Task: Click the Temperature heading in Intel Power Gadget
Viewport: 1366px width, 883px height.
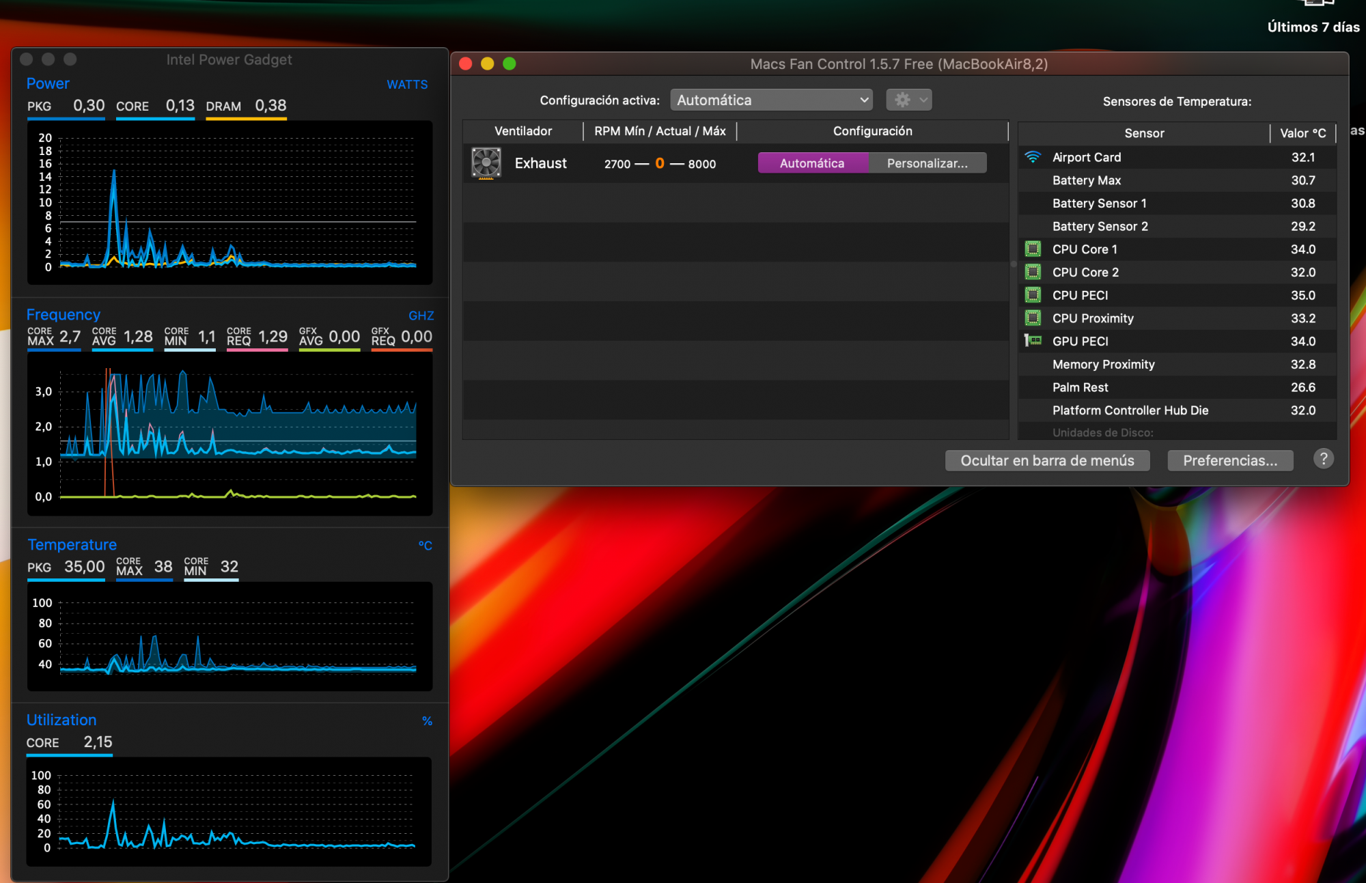Action: click(72, 544)
